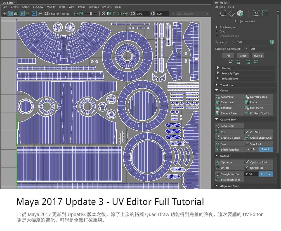Image resolution: width=281 pixels, height=231 pixels.
Task: Click the Straighten UVs angle field 30.00
Action: click(251, 174)
